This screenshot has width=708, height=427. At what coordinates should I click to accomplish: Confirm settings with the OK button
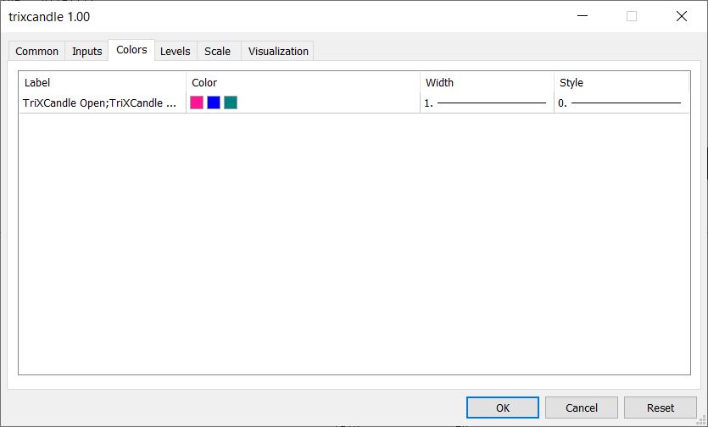[x=503, y=408]
